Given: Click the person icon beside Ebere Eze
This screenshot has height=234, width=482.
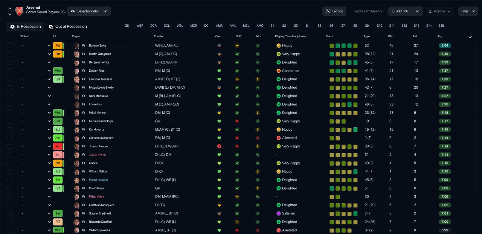Looking at the screenshot, I should tap(83, 104).
